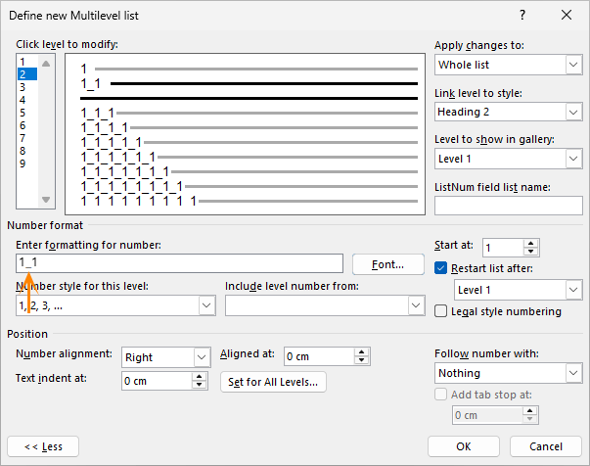Open the Apply changes to dropdown
Image resolution: width=590 pixels, height=466 pixels.
click(572, 66)
